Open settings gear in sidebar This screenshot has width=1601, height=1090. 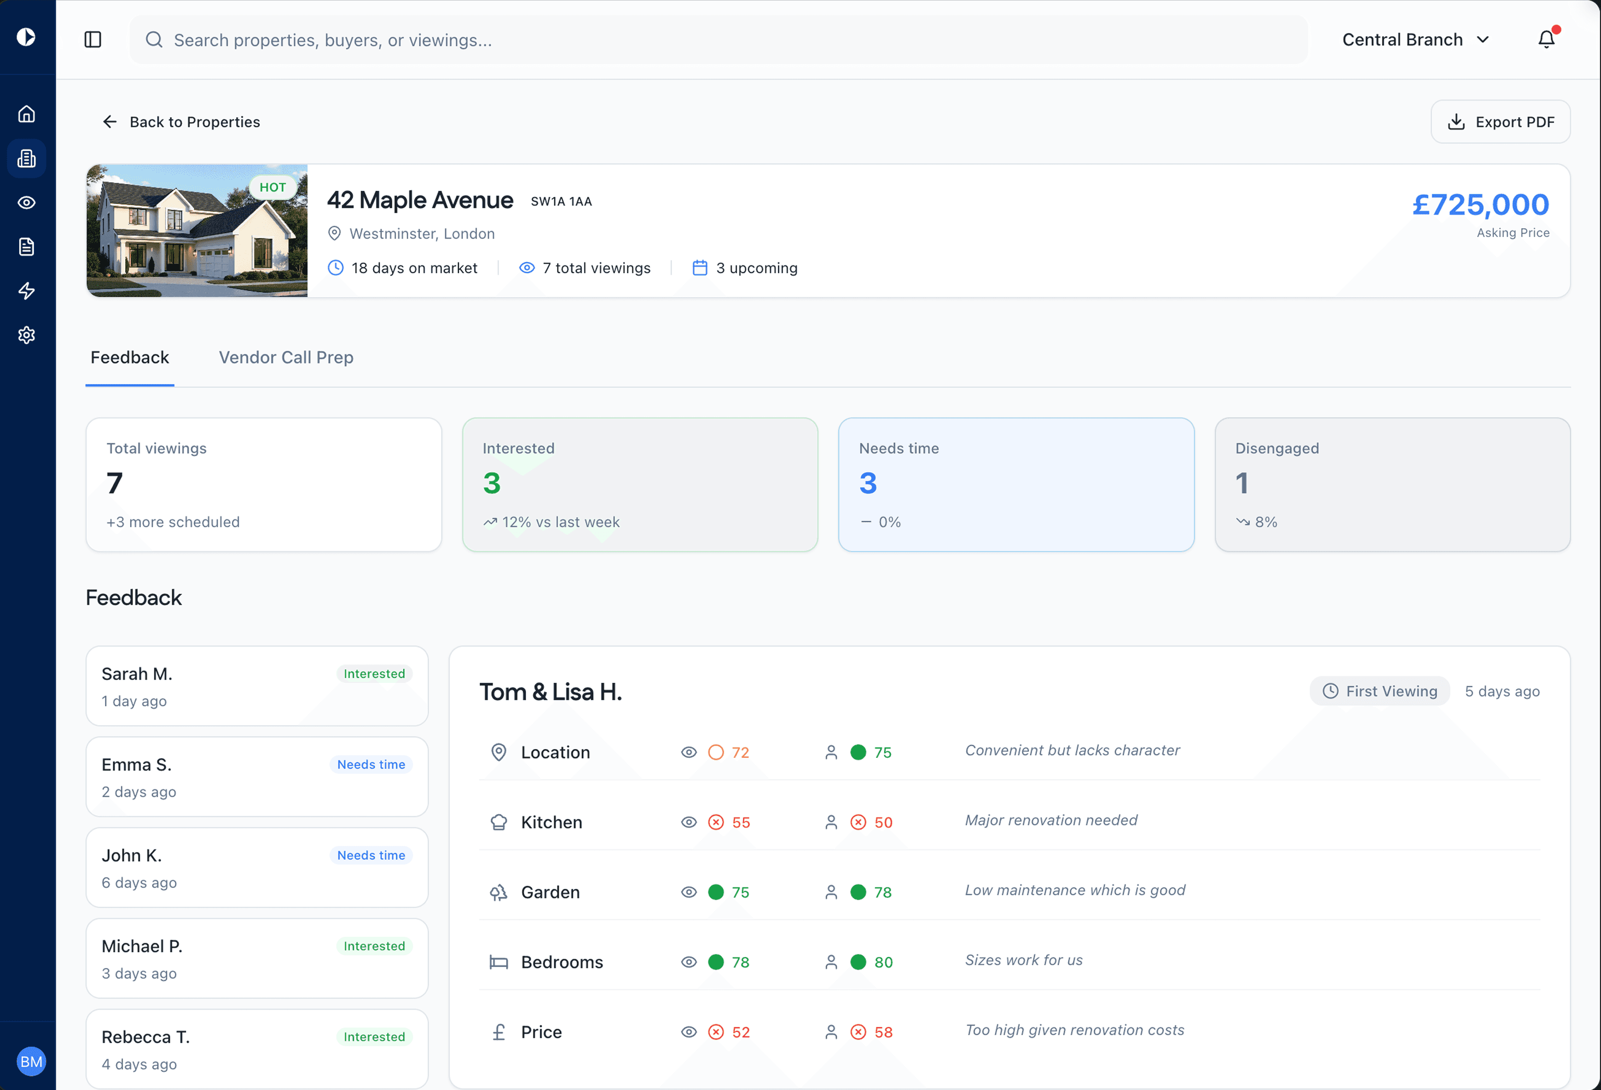pyautogui.click(x=26, y=335)
